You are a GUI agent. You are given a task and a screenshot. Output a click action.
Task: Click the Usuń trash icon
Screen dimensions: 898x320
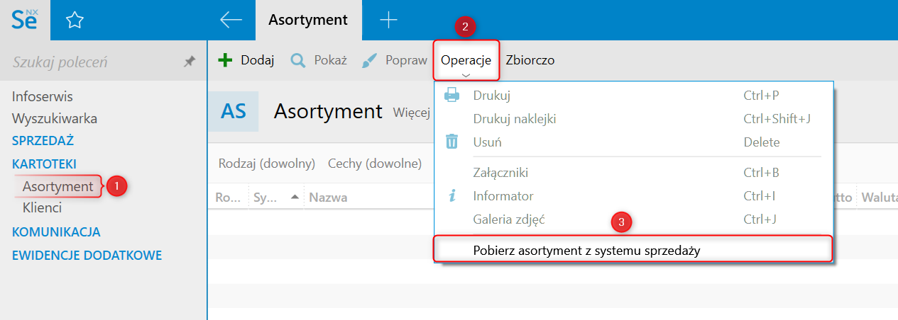click(451, 142)
